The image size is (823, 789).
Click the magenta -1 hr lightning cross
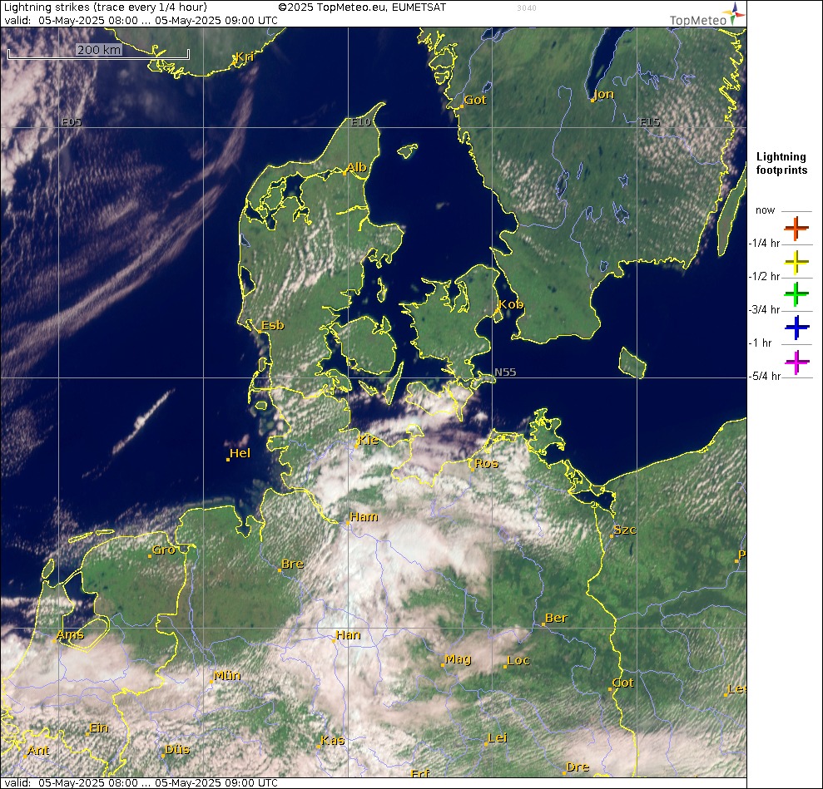pos(796,362)
